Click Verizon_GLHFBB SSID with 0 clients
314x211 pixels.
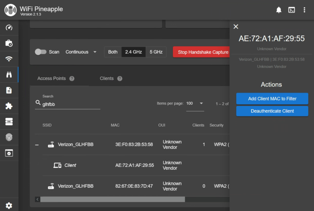click(x=75, y=186)
